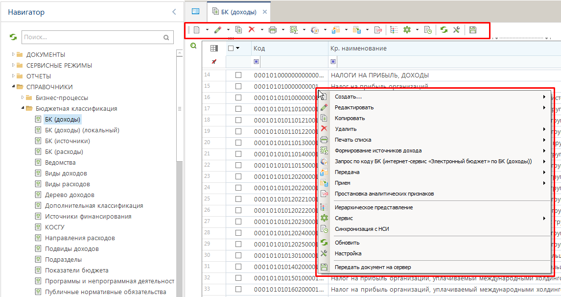This screenshot has width=561, height=297.
Task: Click the Print list toolbar icon
Action: [273, 30]
